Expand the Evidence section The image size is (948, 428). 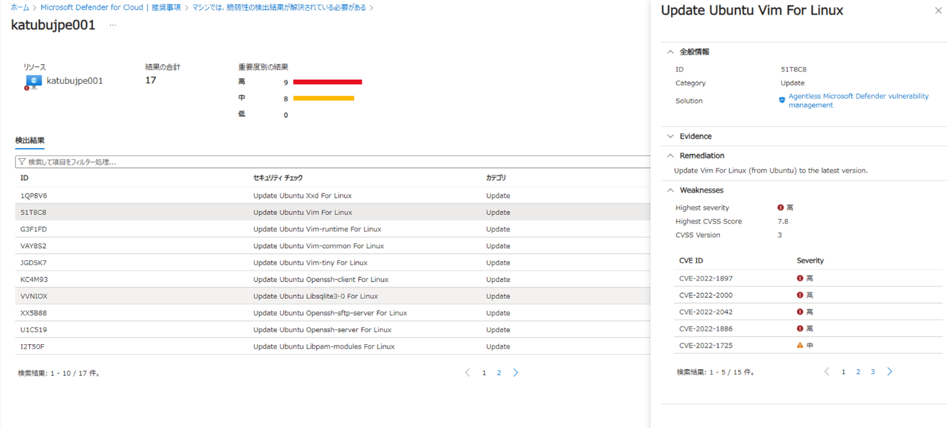click(x=670, y=137)
